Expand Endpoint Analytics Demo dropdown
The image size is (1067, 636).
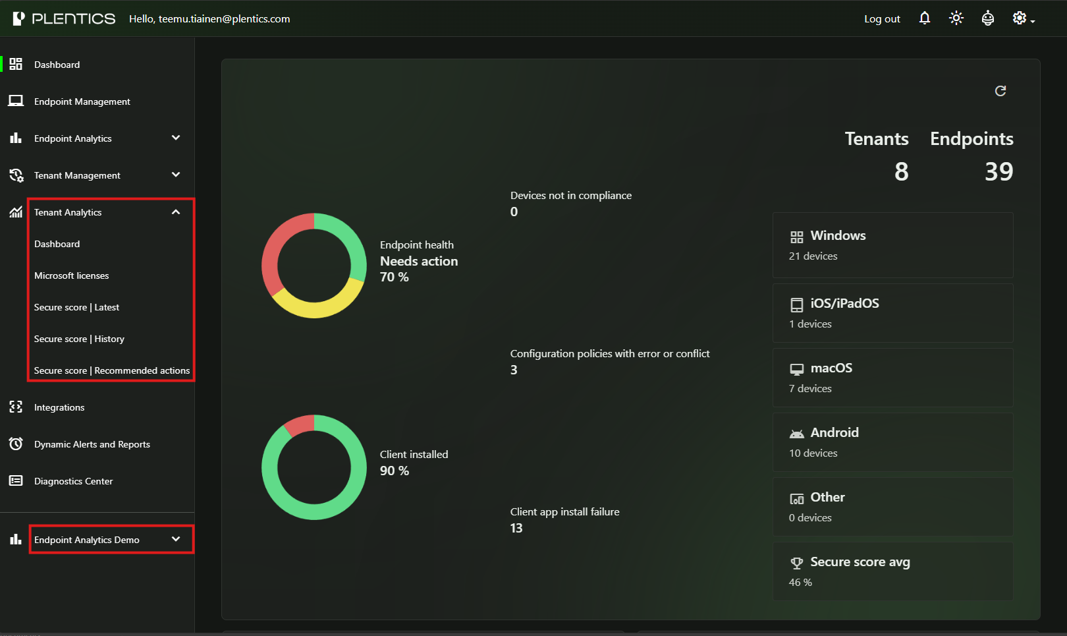[176, 539]
